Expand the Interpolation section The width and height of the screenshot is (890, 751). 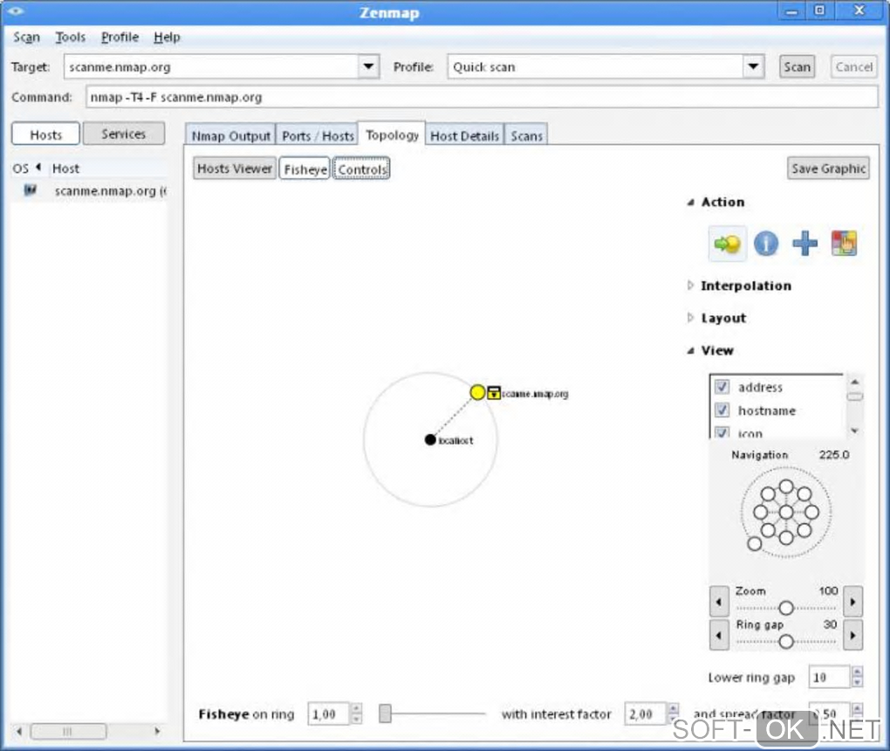[x=690, y=286]
